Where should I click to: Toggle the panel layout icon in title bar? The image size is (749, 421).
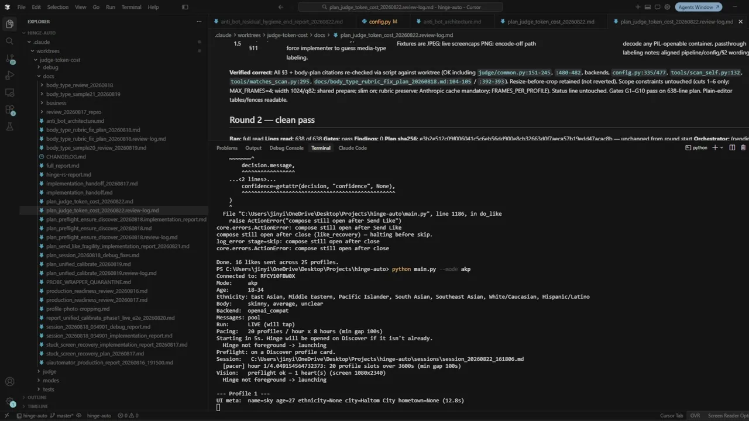point(648,7)
